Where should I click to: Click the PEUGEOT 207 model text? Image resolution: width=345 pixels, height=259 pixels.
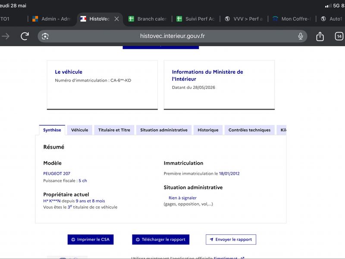(57, 174)
